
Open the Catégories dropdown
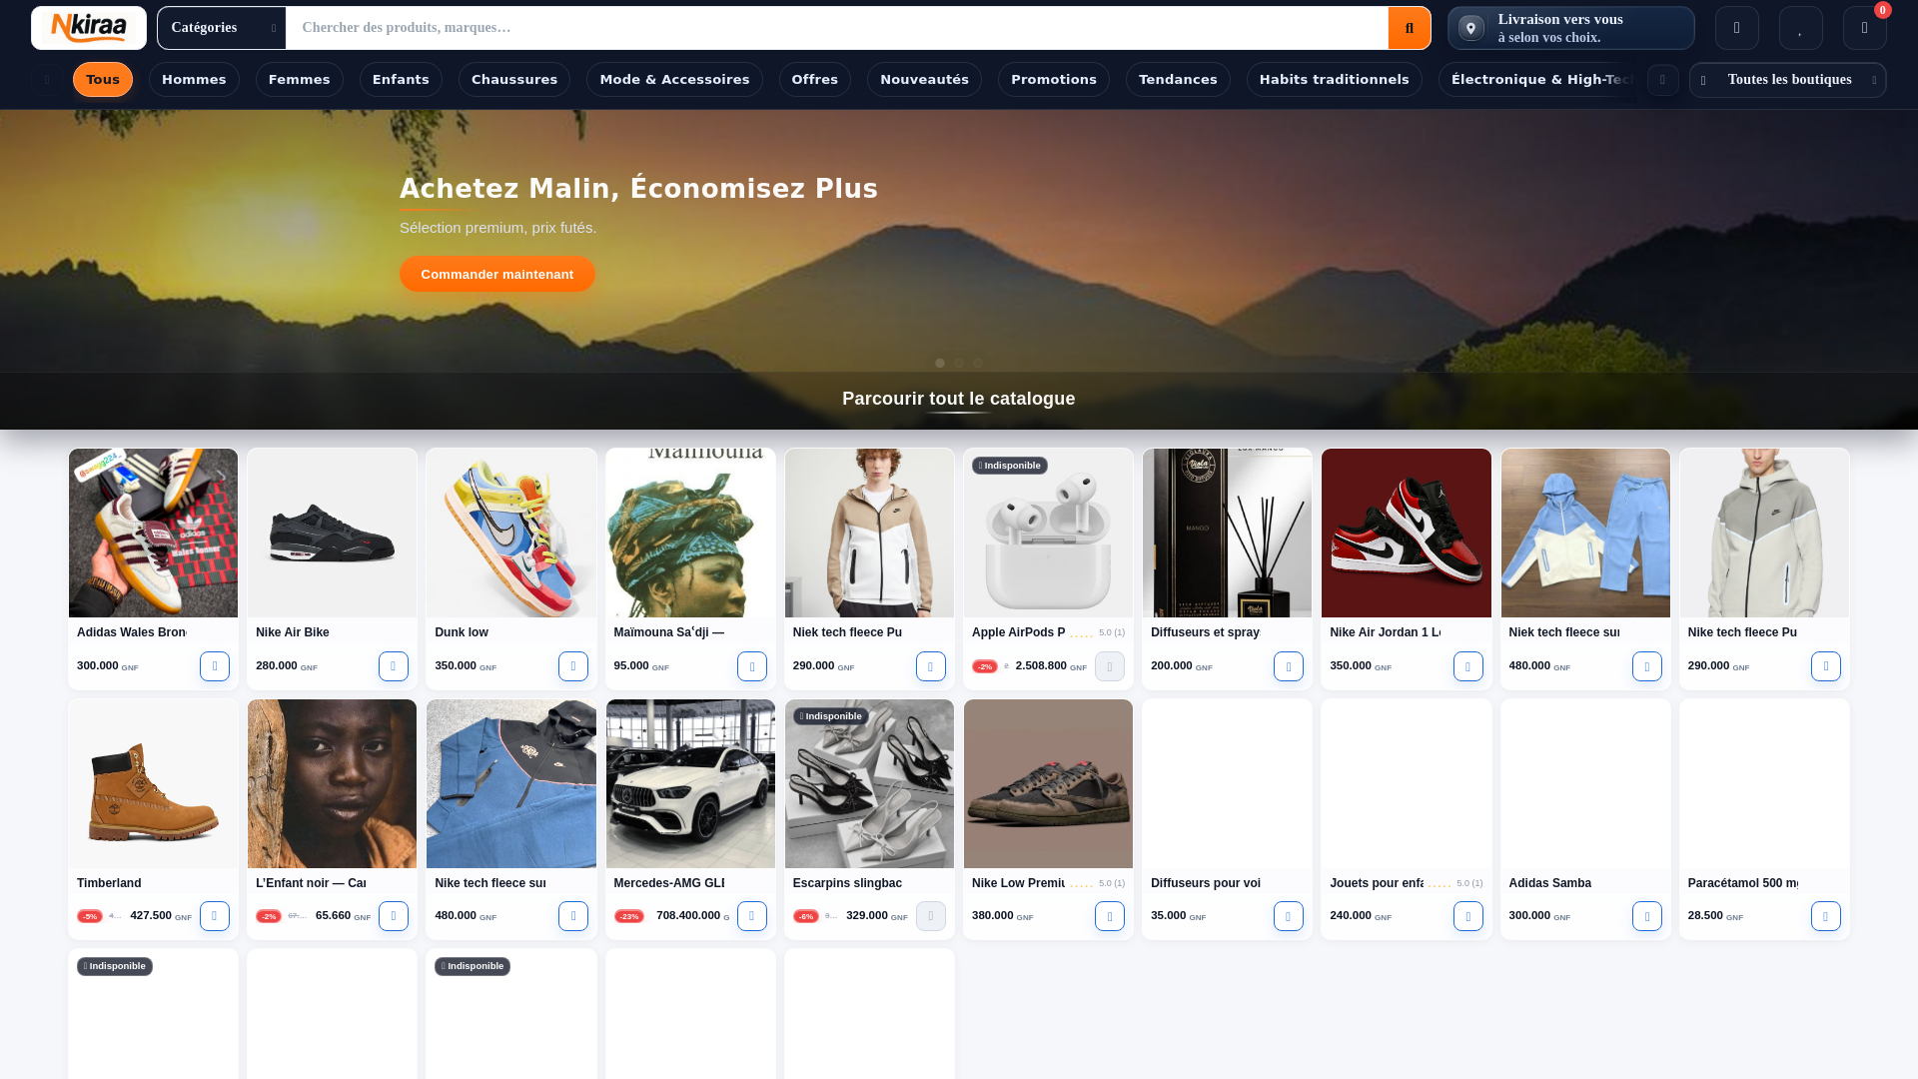click(222, 28)
